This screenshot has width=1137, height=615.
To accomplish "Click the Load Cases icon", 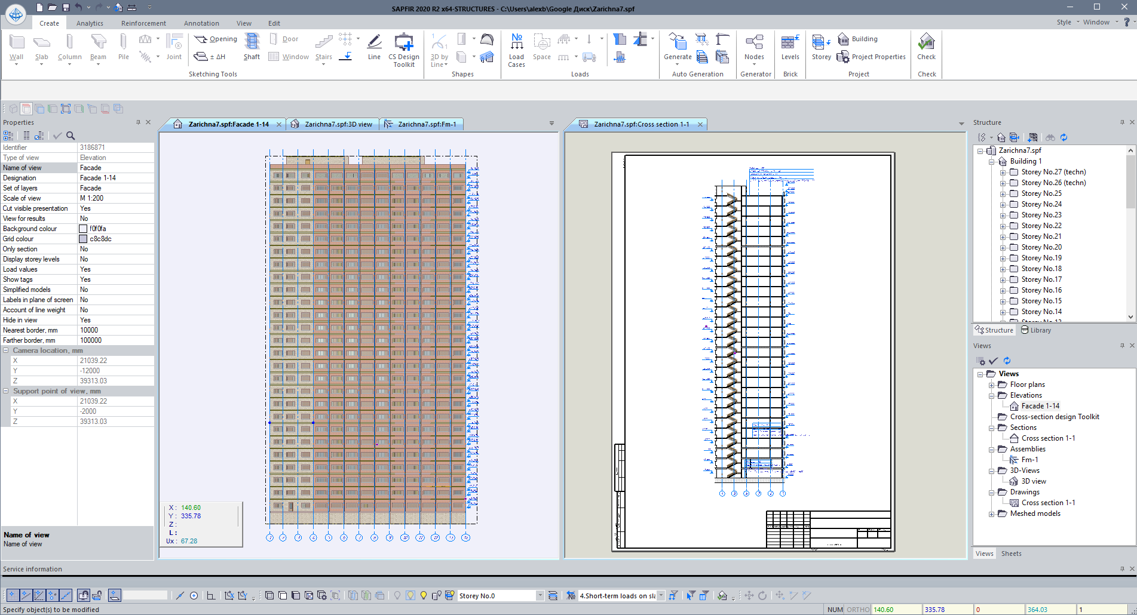I will click(x=516, y=48).
